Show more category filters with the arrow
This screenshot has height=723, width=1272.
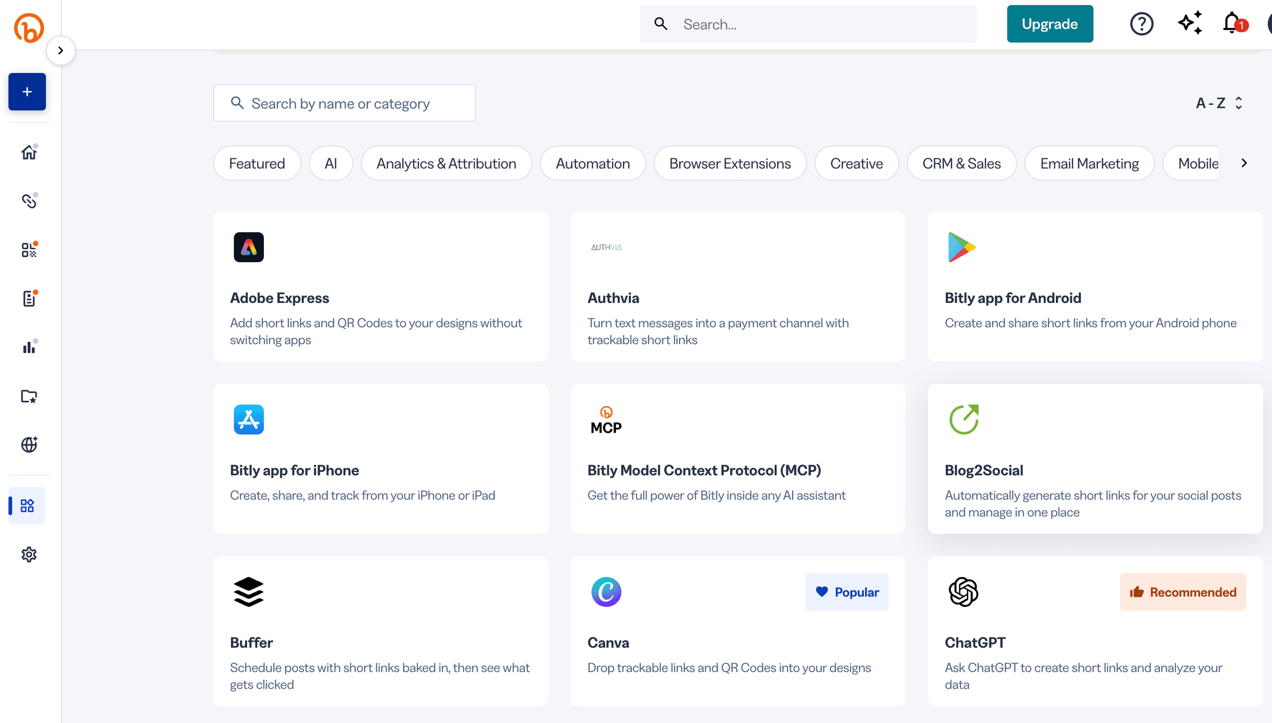point(1244,163)
